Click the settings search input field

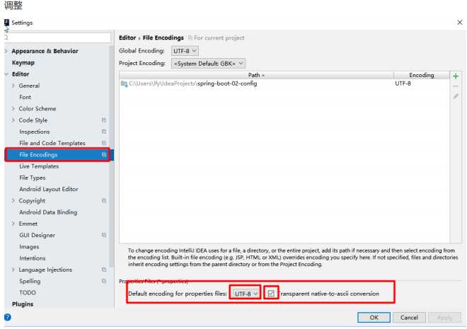click(x=59, y=37)
